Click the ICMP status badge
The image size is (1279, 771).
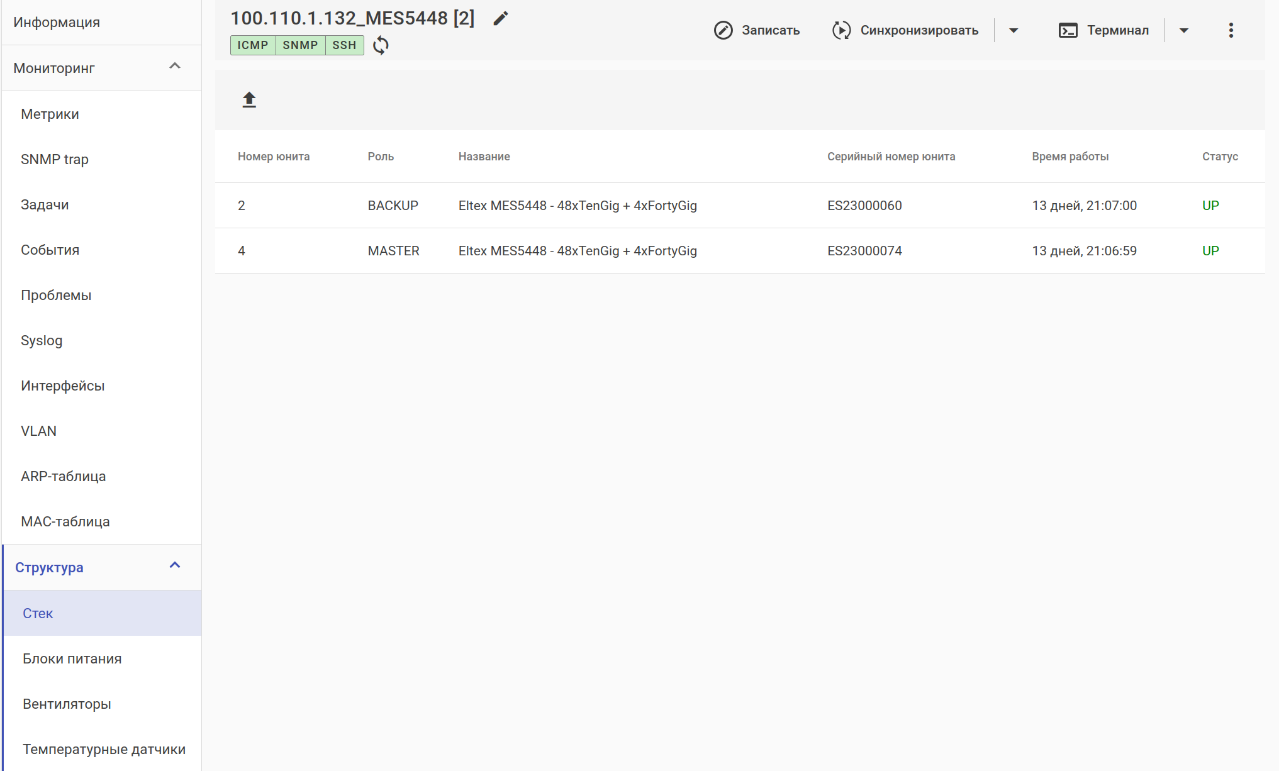253,45
